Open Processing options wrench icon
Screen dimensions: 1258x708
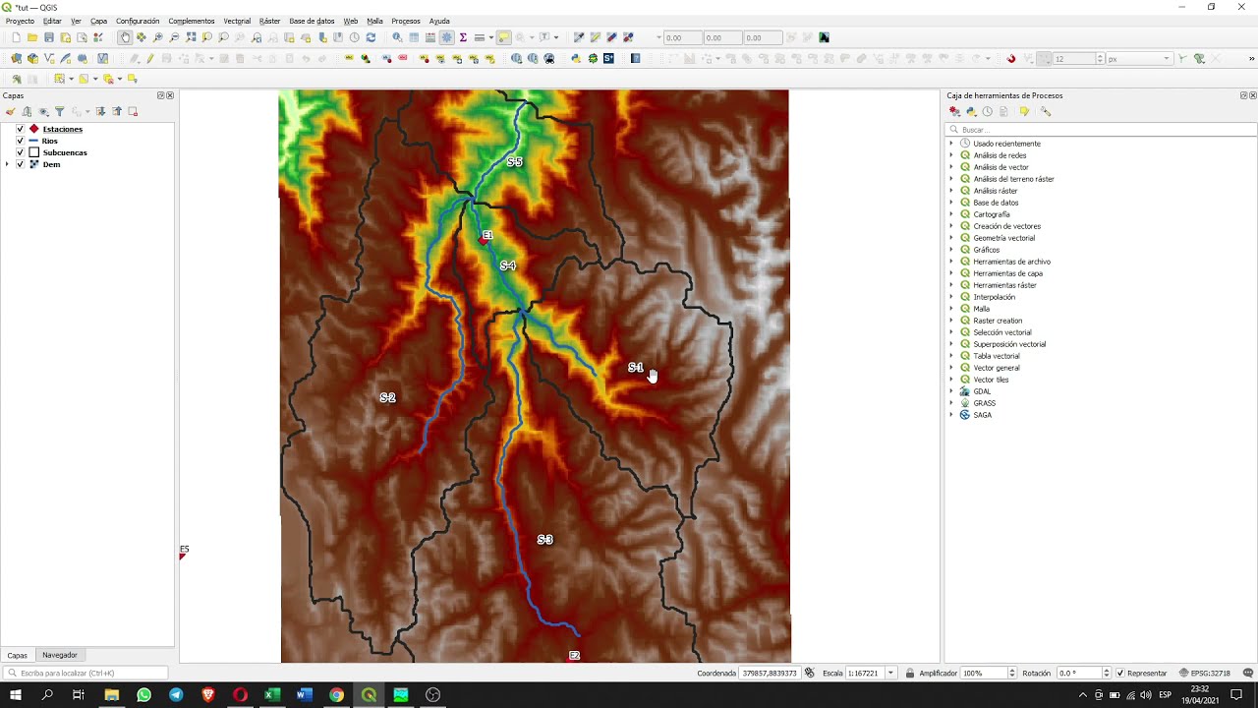pos(1046,111)
